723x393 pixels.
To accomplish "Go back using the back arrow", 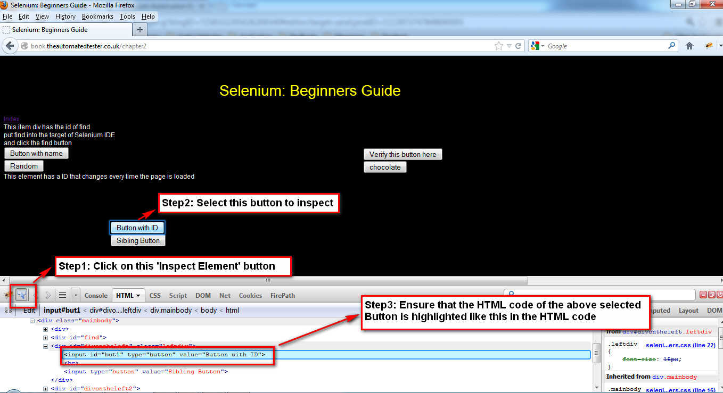I will click(x=10, y=46).
